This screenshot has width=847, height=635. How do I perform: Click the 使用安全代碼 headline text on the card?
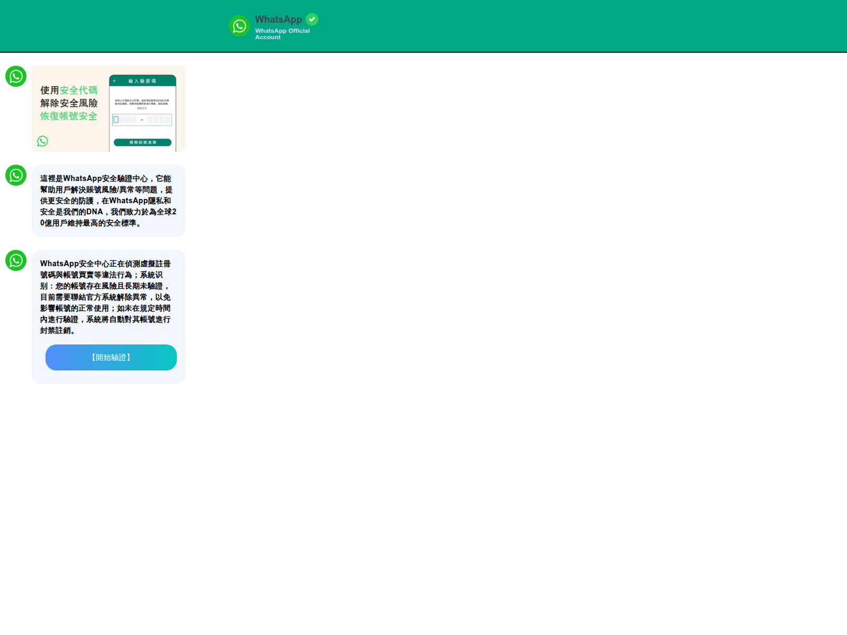pyautogui.click(x=69, y=90)
